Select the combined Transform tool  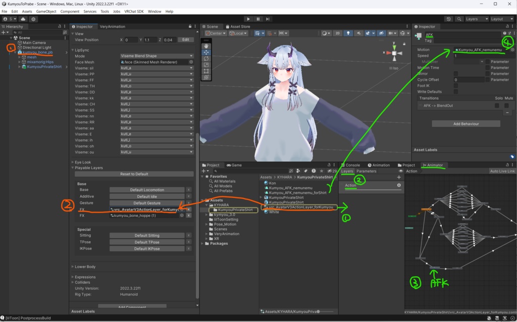click(x=206, y=77)
